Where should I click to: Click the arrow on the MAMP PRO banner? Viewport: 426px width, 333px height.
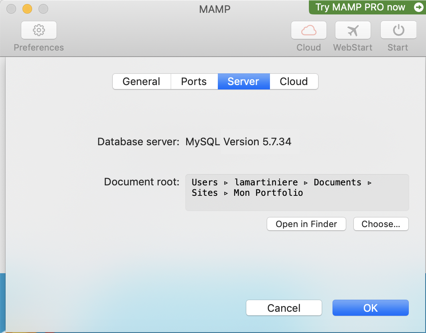point(417,7)
